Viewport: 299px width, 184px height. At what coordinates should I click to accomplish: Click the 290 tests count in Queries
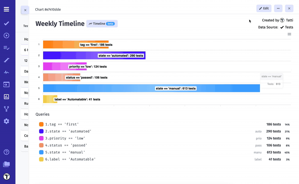click(273, 131)
